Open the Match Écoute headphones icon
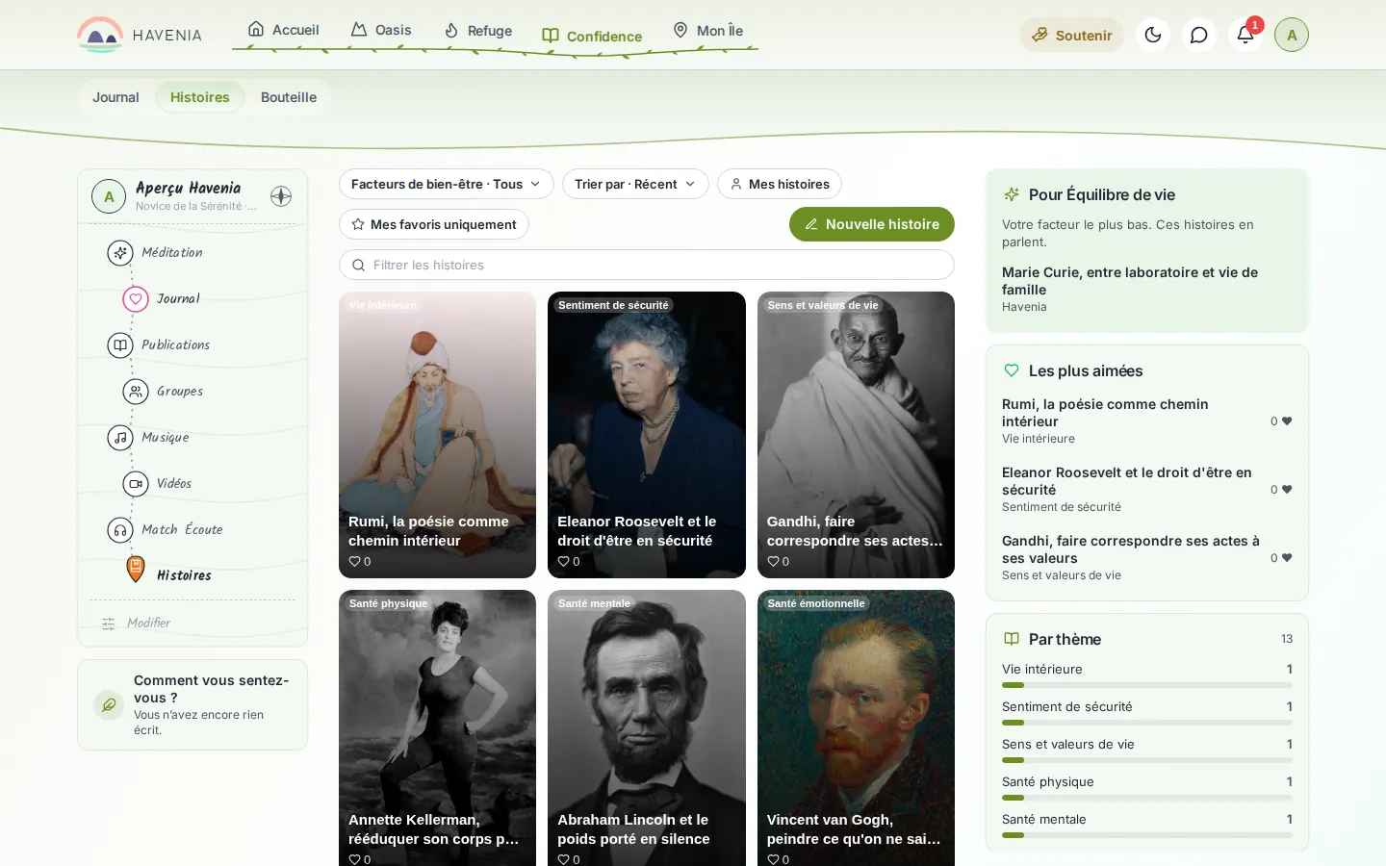 point(120,529)
